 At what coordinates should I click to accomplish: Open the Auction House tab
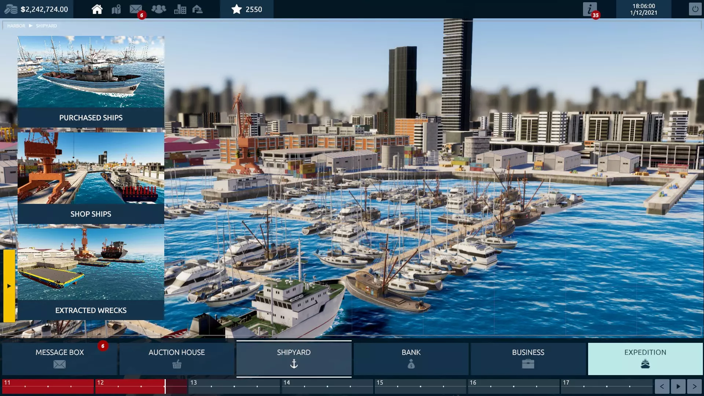tap(177, 358)
